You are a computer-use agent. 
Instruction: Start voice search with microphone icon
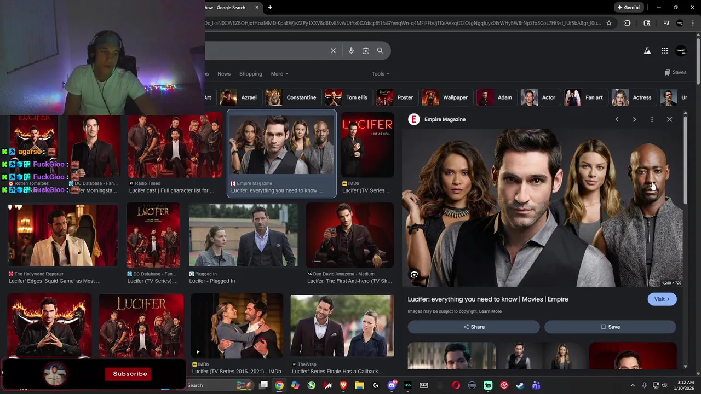pyautogui.click(x=351, y=50)
